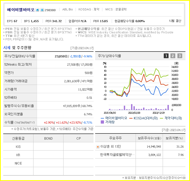190x181 pixels.
Task: Click the ABL Bio English name
Action: pos(68,9)
